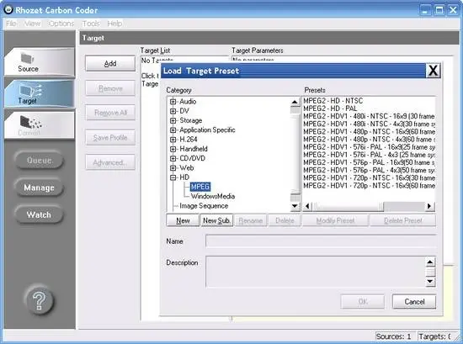Click the OK button in the dialog
The width and height of the screenshot is (463, 344).
363,301
